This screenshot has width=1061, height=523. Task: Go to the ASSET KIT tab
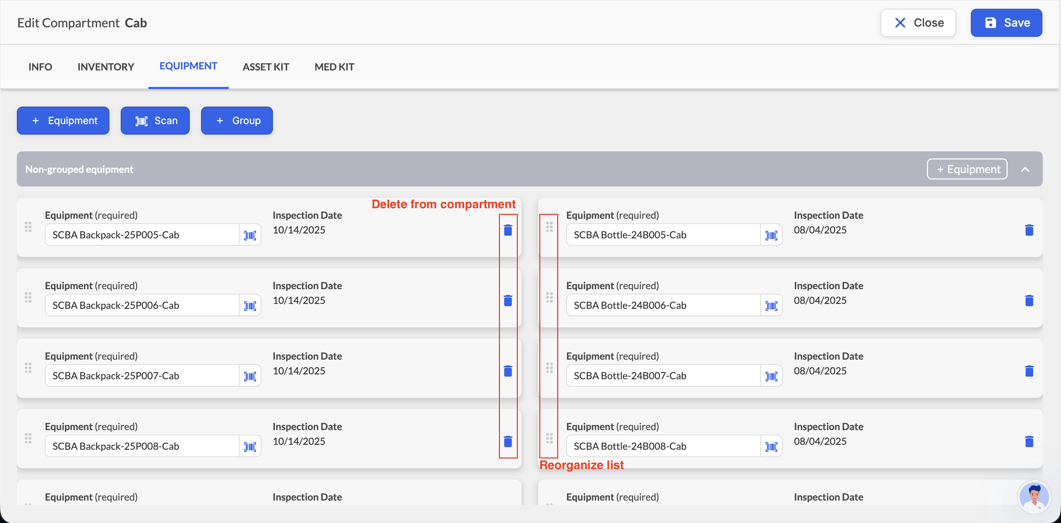pyautogui.click(x=266, y=67)
